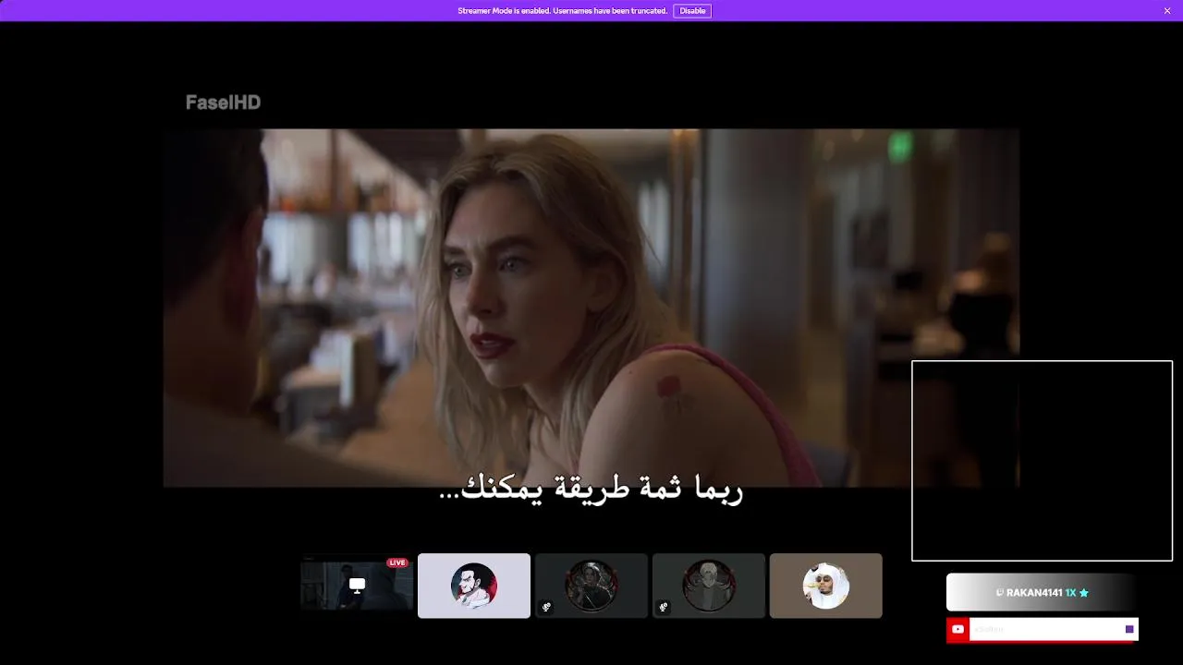Screen dimensions: 1183x665
Task: Click the YouTube icon in the overlay
Action: 957,630
